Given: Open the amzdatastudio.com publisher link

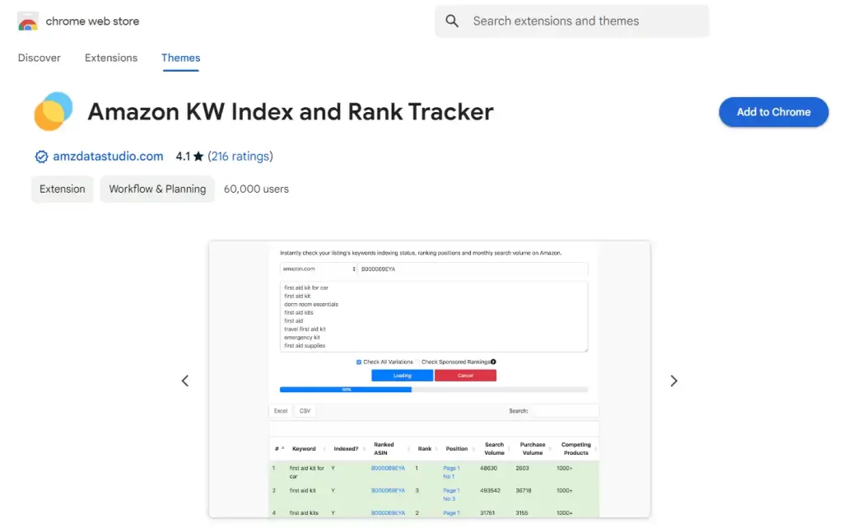Looking at the screenshot, I should [x=108, y=157].
